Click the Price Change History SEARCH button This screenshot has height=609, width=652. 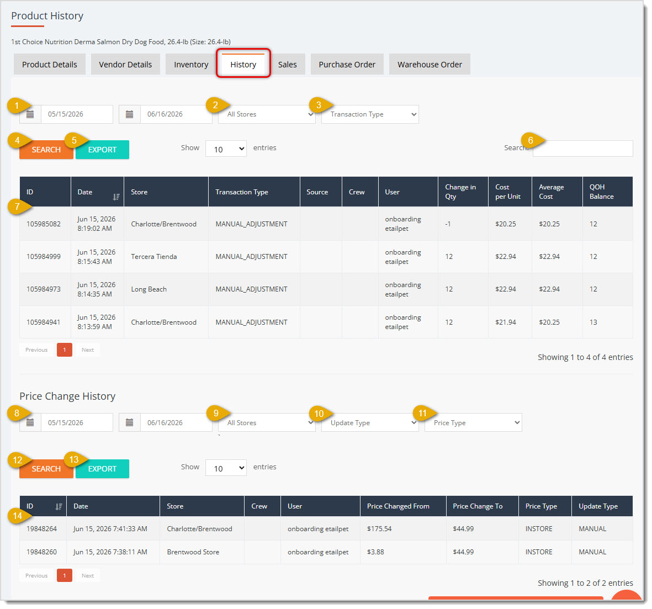coord(46,469)
